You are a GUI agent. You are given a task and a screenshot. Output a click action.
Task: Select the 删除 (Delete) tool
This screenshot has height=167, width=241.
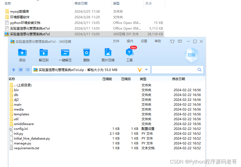(x=86, y=53)
